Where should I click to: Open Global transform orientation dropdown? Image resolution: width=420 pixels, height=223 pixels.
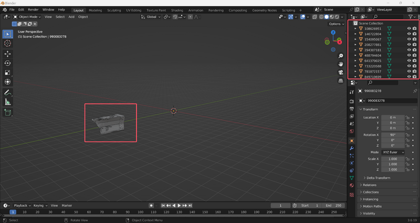151,17
